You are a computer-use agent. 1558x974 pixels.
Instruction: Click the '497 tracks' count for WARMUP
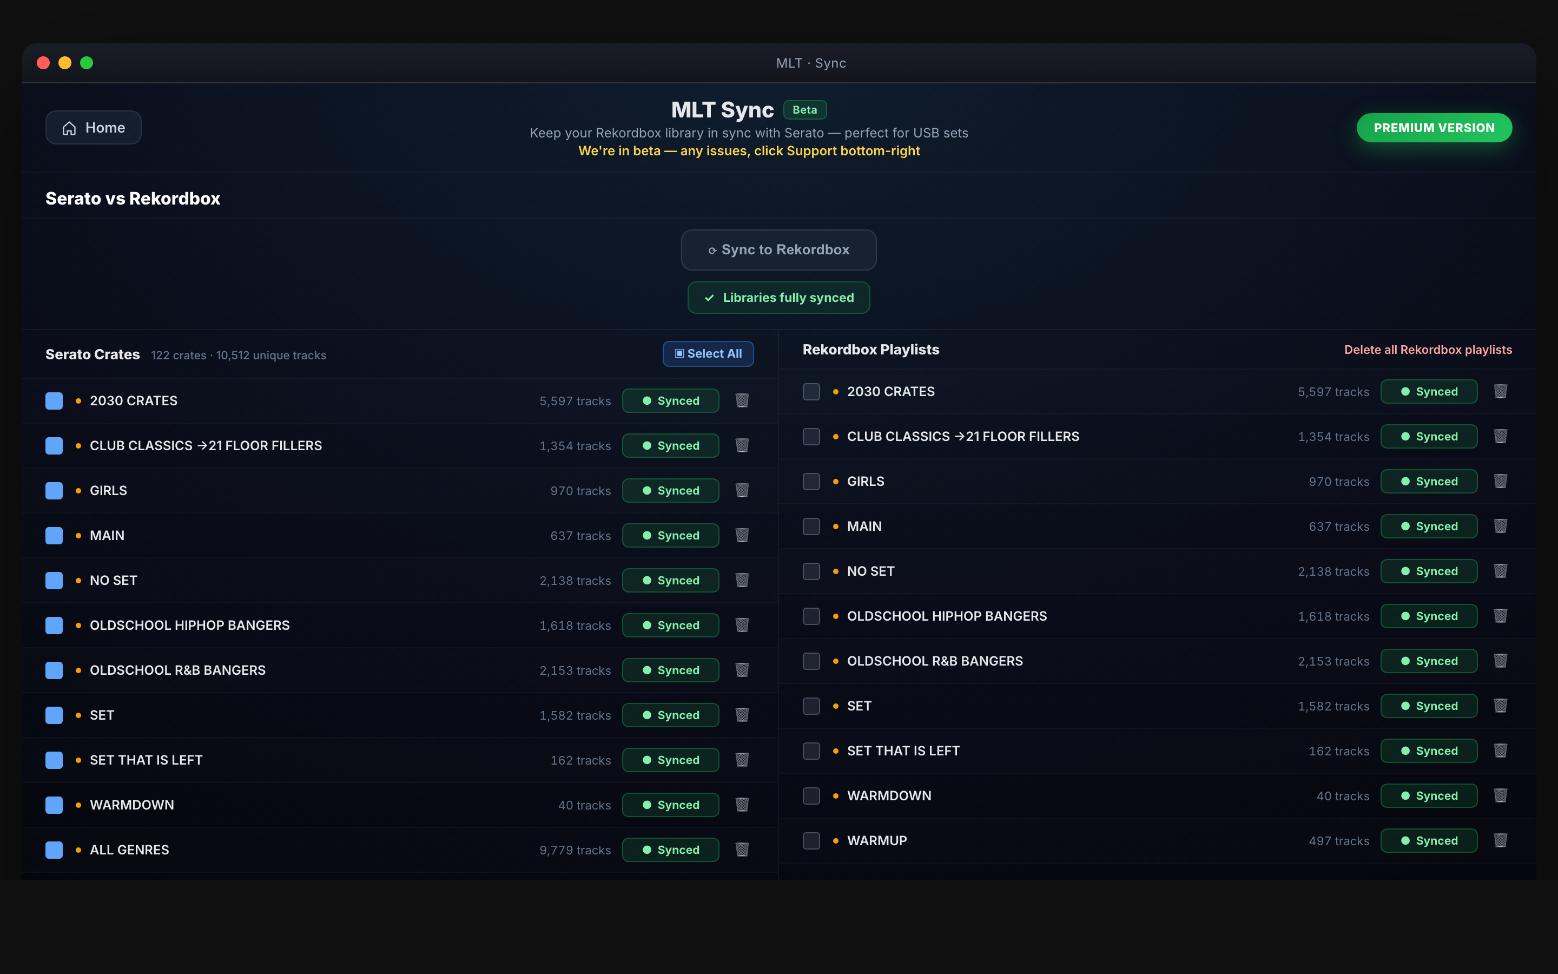(x=1339, y=841)
